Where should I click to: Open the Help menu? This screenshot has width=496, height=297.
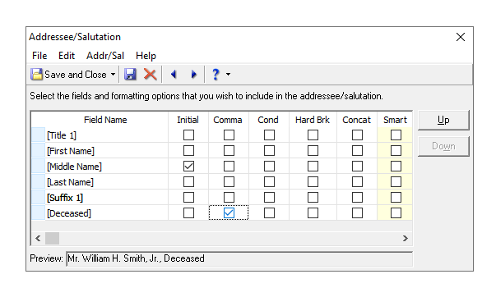click(x=146, y=56)
